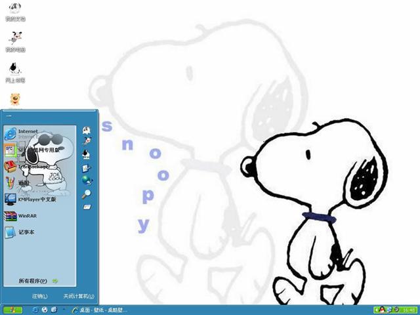Click the Paint brushes cup icon
Viewport: 420px width, 315px height.
coord(10,183)
